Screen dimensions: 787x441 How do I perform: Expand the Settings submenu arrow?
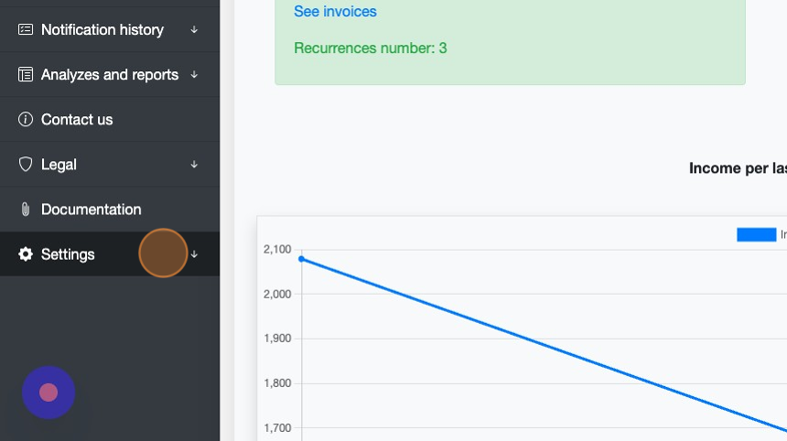pyautogui.click(x=194, y=254)
